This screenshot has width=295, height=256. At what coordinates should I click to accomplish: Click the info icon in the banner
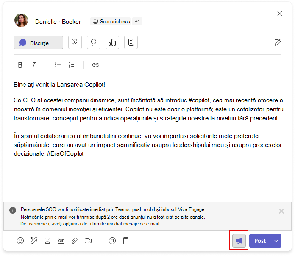click(x=13, y=210)
